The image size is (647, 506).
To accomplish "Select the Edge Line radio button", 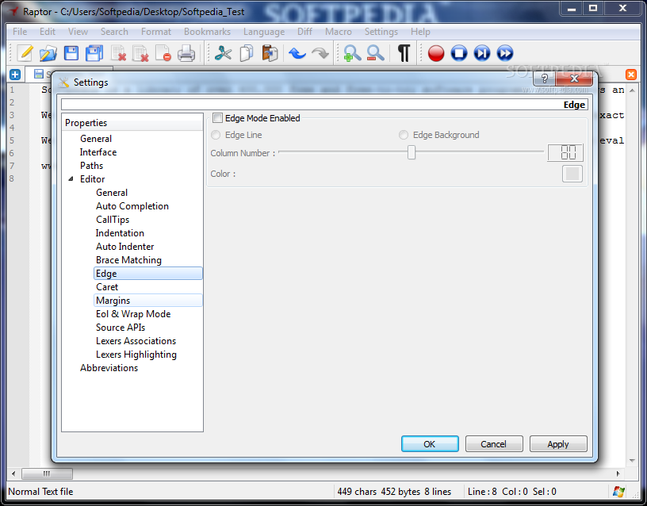I will 216,135.
